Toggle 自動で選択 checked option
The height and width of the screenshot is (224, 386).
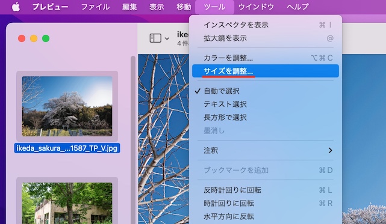266,91
